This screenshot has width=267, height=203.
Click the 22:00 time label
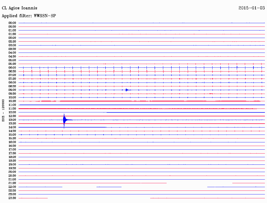tap(12, 187)
